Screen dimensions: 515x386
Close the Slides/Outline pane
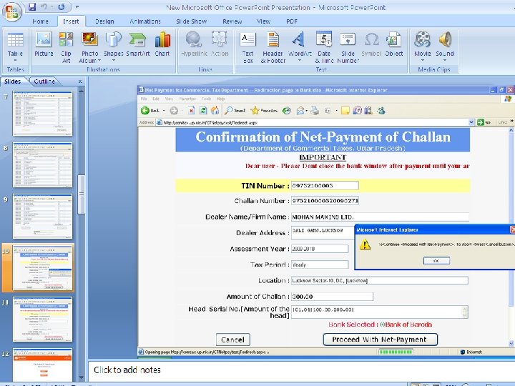tap(80, 81)
